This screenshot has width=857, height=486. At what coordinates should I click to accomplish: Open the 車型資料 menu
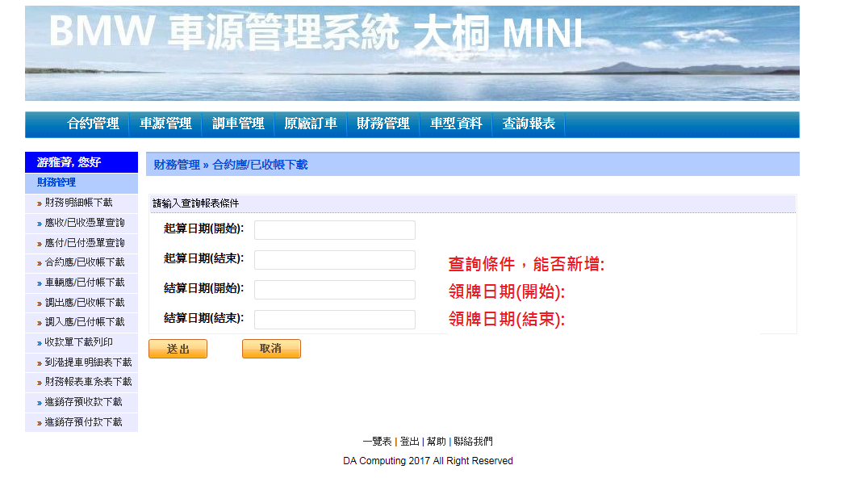456,124
